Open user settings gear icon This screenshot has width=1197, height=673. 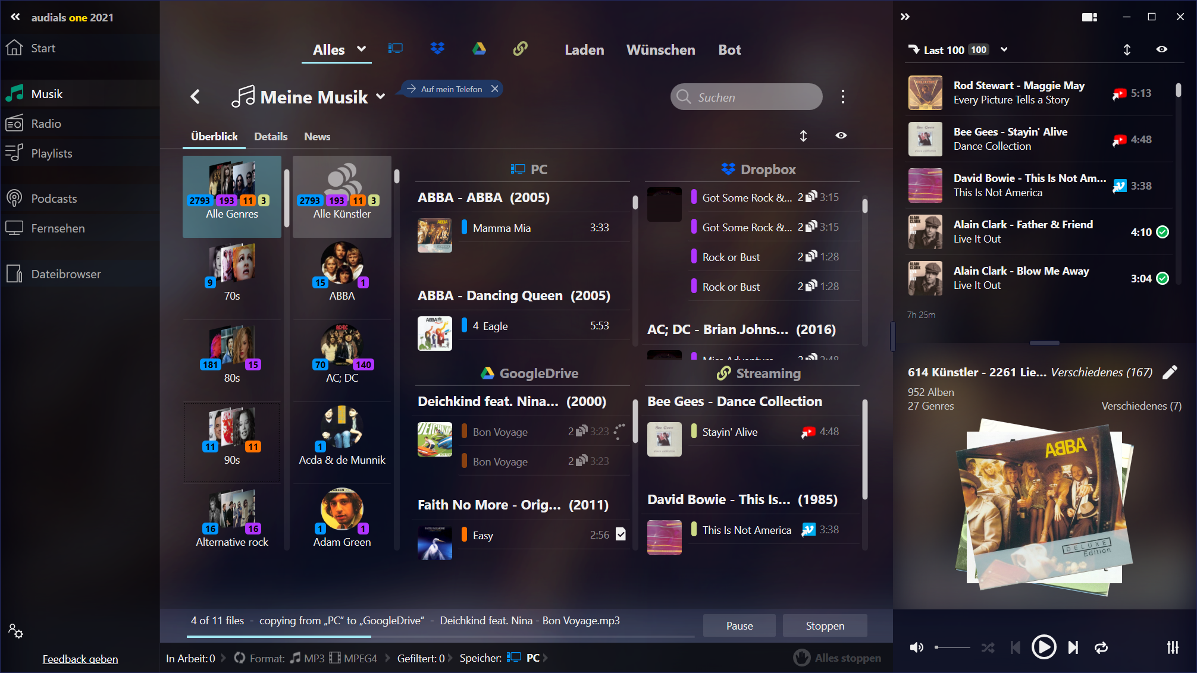(15, 631)
